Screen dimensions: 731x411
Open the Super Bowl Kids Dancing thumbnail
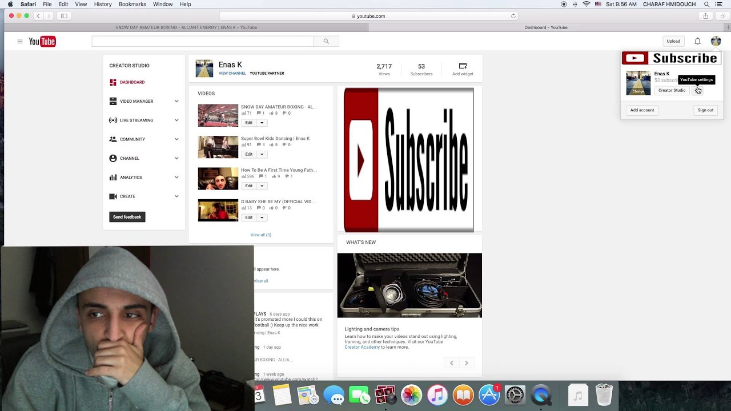pos(218,147)
